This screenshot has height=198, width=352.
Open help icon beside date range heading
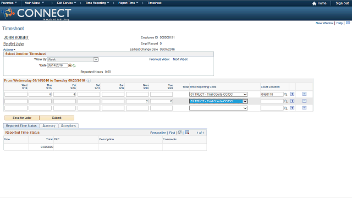(89, 81)
